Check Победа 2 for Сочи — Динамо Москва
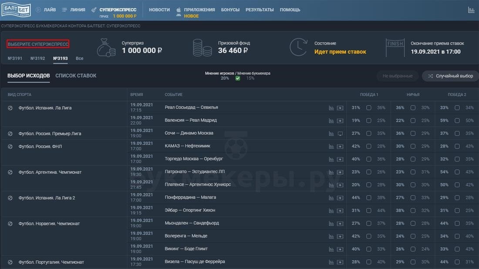 click(457, 134)
